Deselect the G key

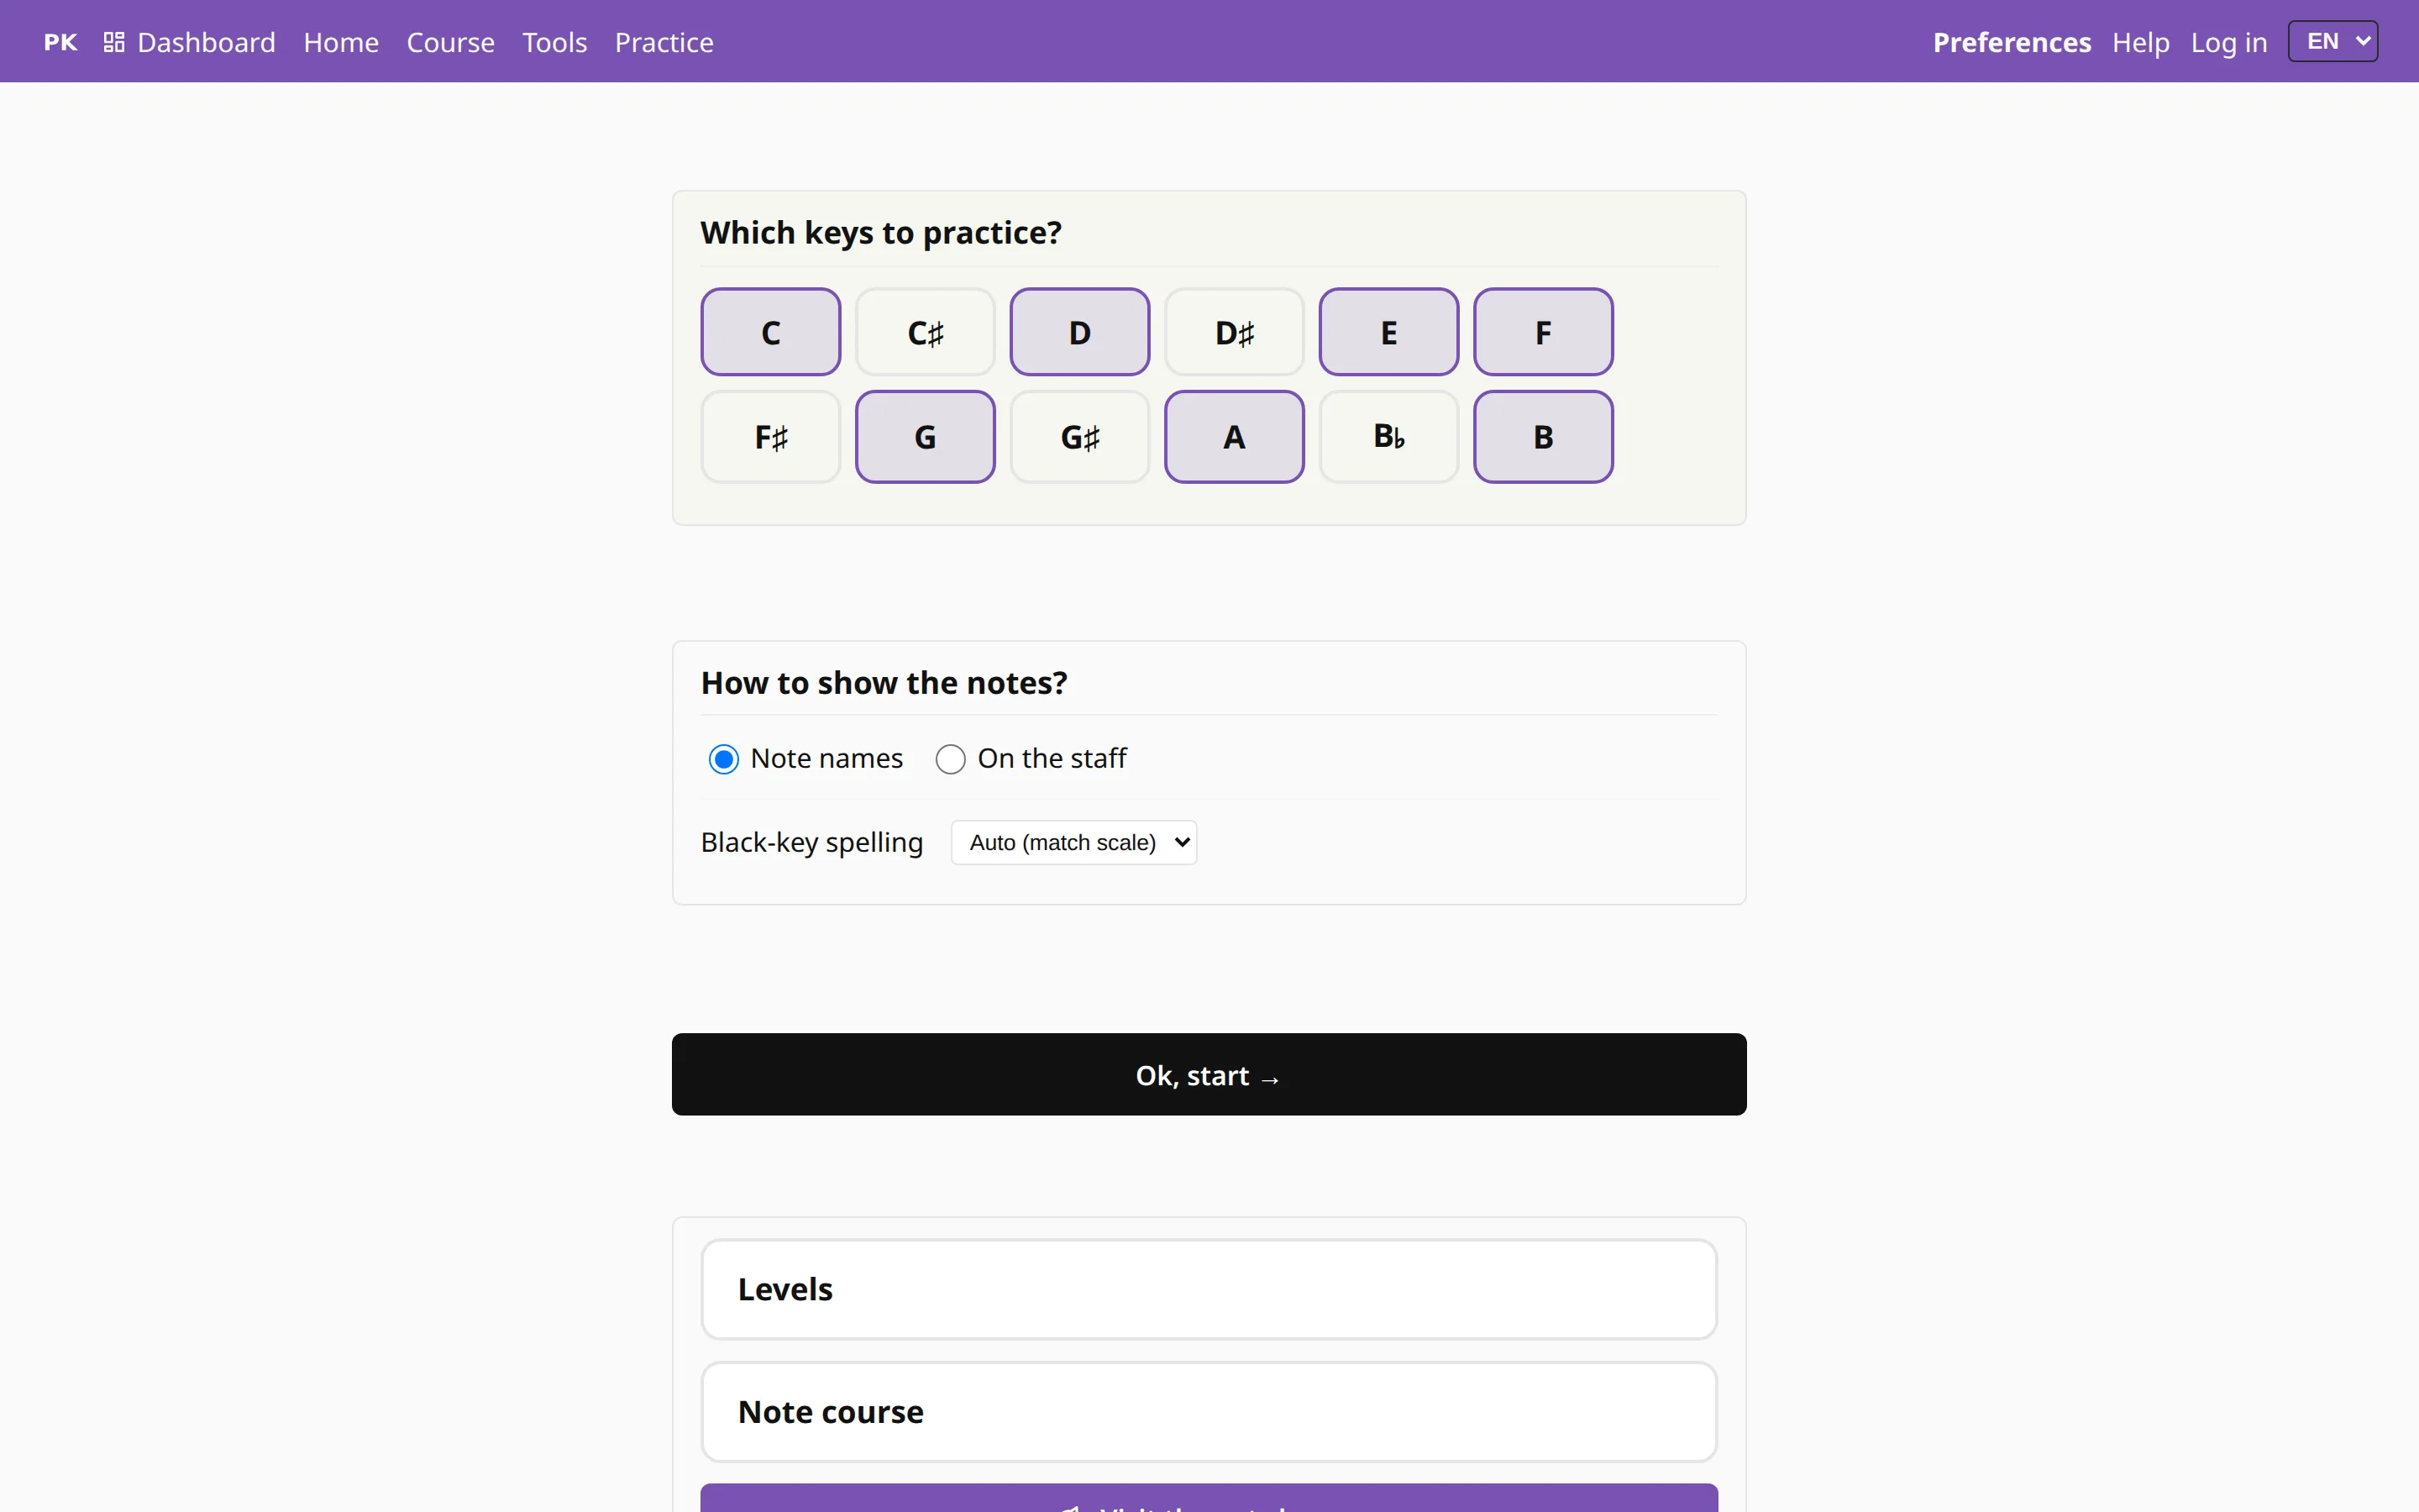point(925,437)
